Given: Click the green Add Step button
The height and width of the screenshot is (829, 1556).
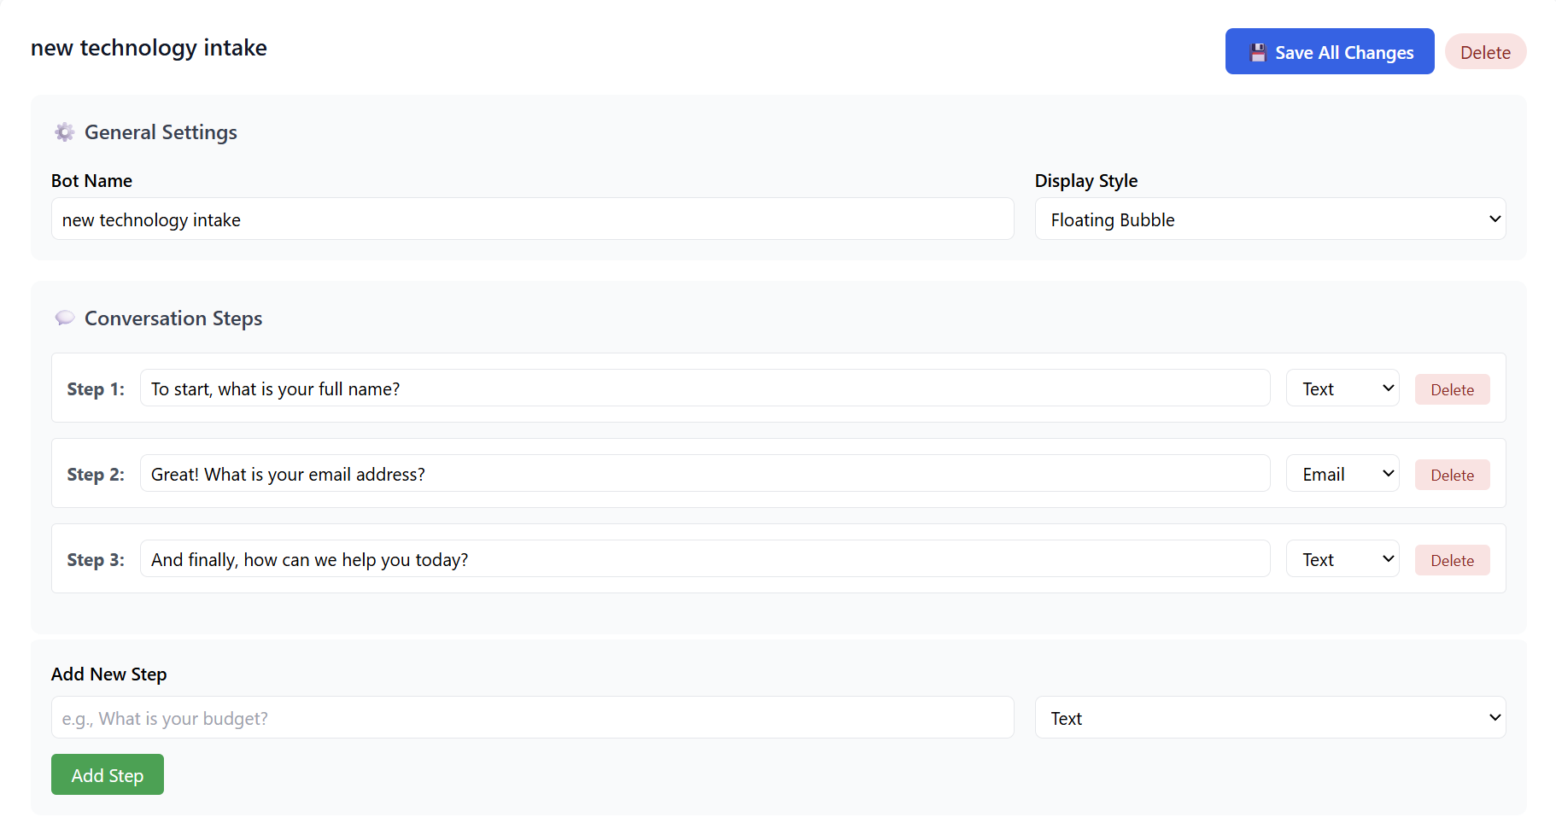Looking at the screenshot, I should click(x=108, y=774).
